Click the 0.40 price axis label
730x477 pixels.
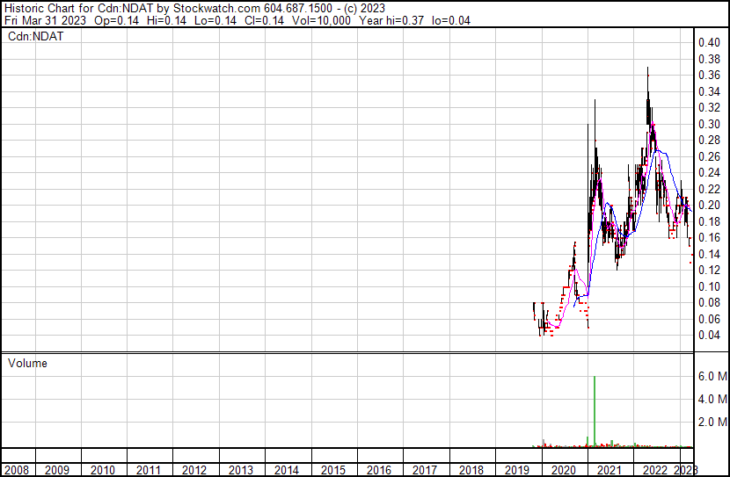point(709,42)
